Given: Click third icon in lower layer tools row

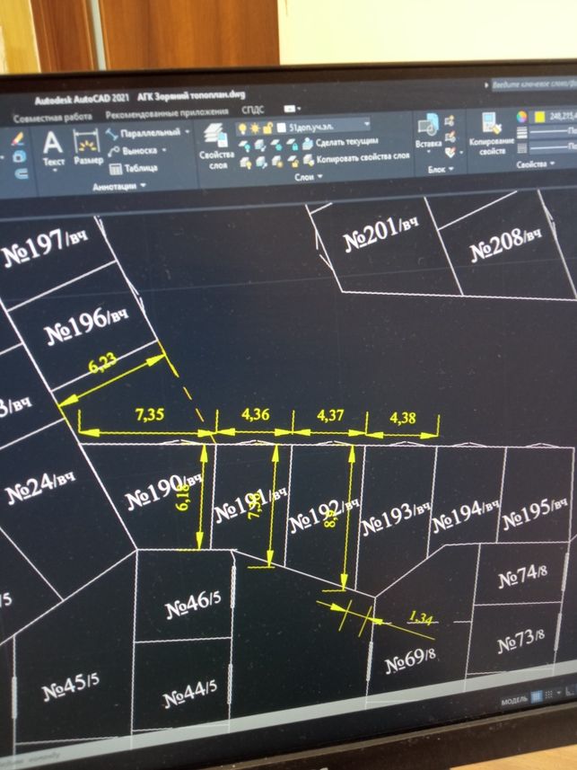Looking at the screenshot, I should (277, 161).
